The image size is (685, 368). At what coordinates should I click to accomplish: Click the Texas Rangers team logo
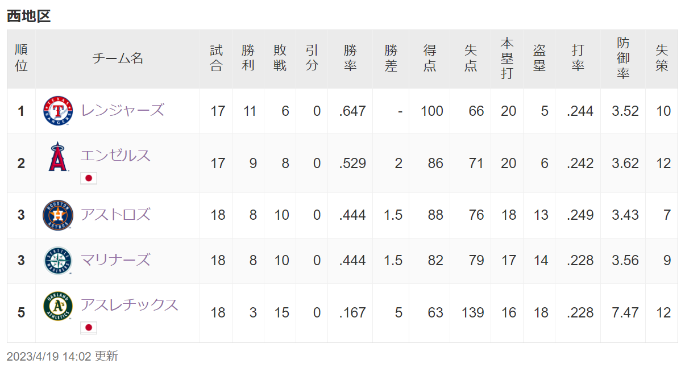(x=58, y=111)
